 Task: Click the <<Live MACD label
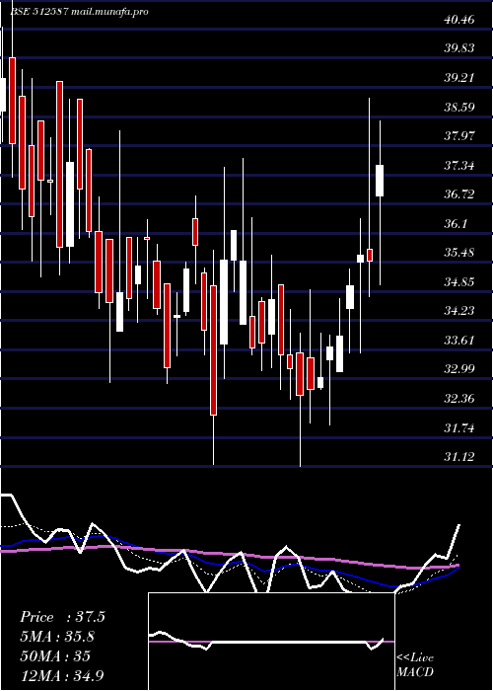click(x=415, y=664)
